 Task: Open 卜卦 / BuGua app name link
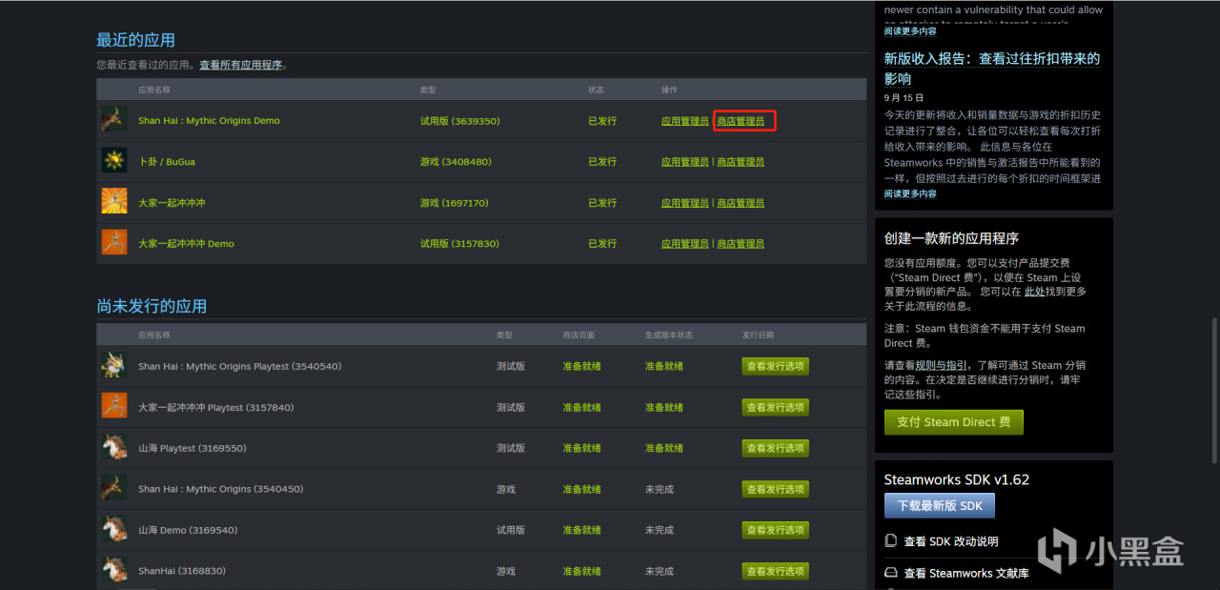(x=167, y=162)
